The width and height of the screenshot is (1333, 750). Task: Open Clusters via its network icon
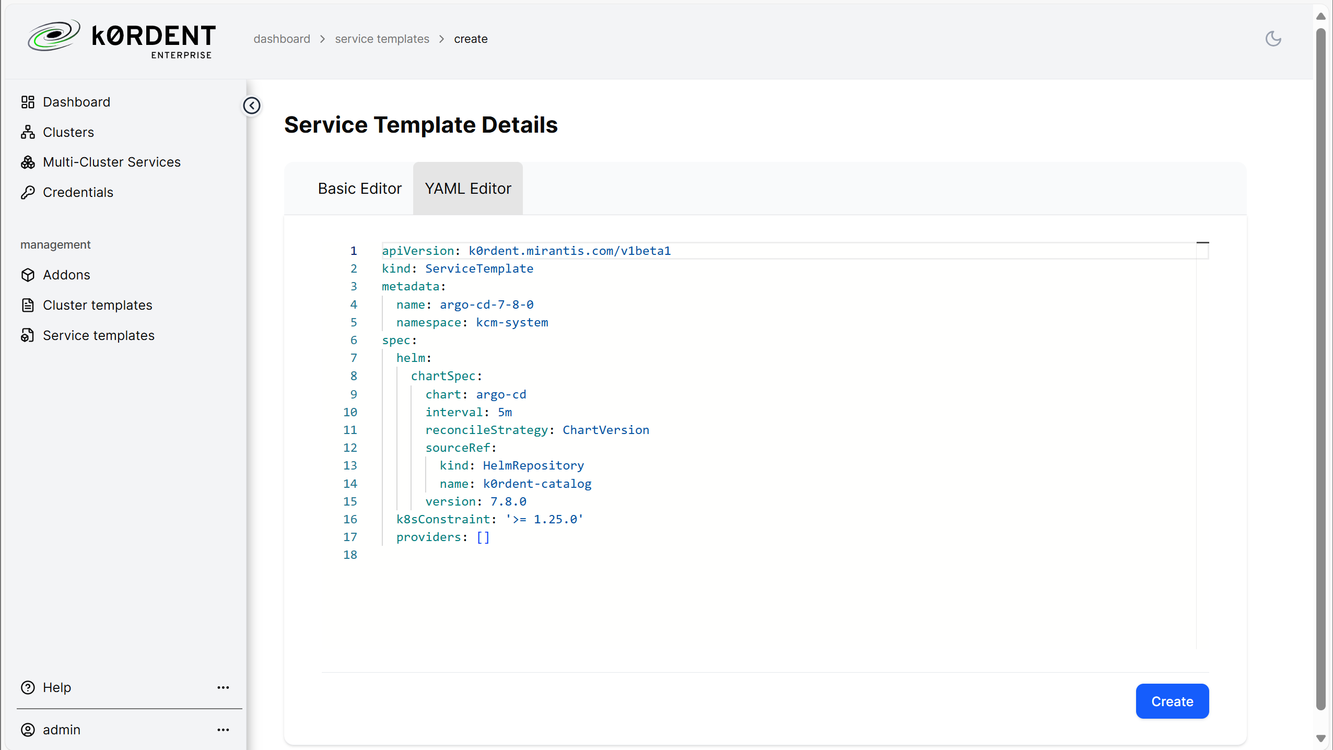click(28, 132)
